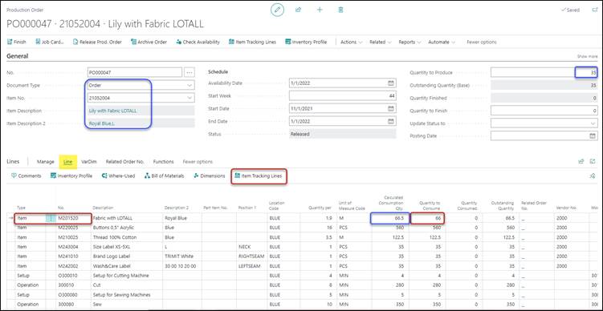Click Lily with Fabric LOTALL item description link
This screenshot has height=311, width=603.
[x=112, y=111]
